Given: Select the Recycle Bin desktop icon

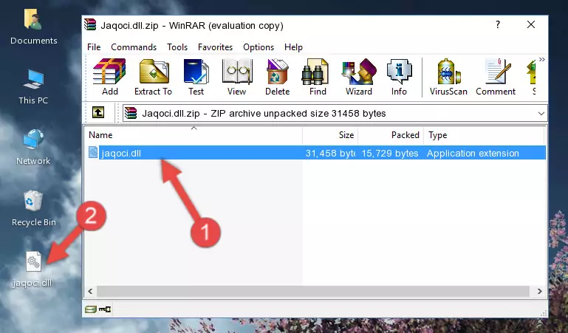Looking at the screenshot, I should pyautogui.click(x=34, y=209).
